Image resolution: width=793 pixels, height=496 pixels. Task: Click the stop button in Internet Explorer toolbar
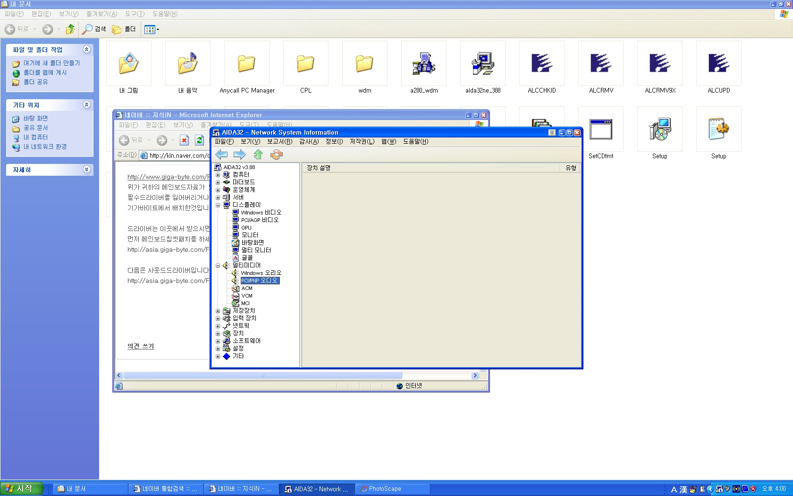click(x=185, y=140)
